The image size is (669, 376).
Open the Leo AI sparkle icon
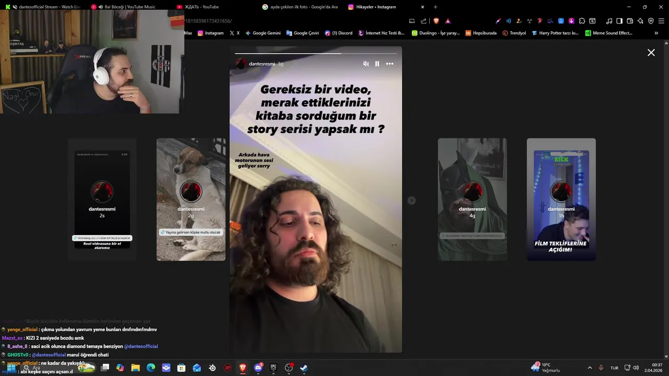point(640,21)
